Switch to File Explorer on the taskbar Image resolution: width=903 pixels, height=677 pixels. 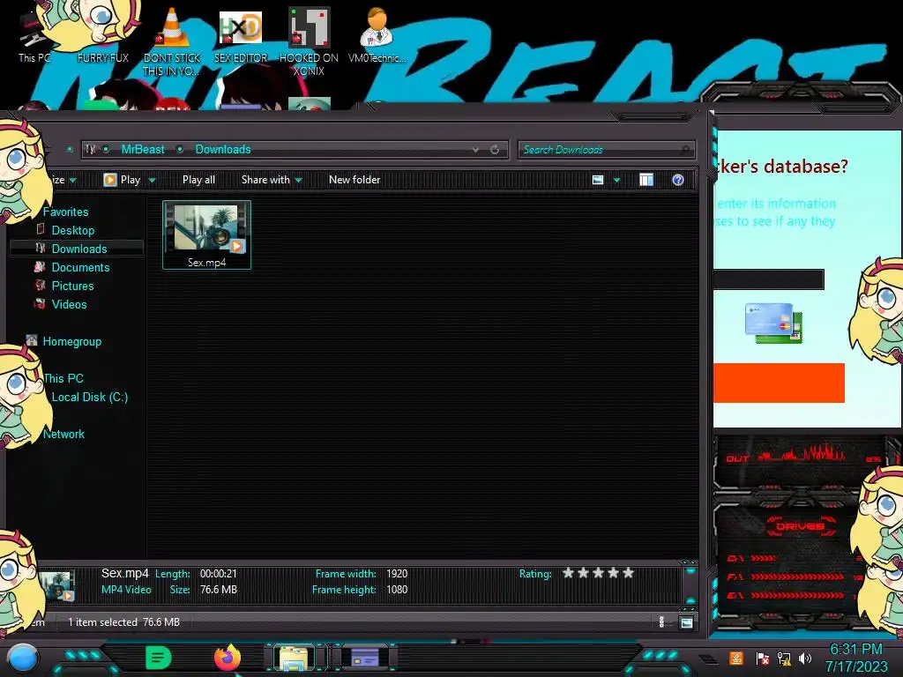click(295, 658)
